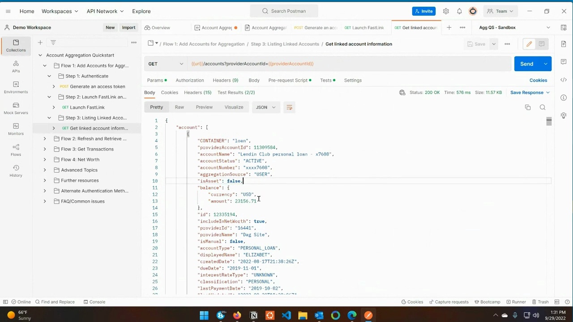Open the notifications bell icon
The width and height of the screenshot is (573, 322).
tap(459, 11)
